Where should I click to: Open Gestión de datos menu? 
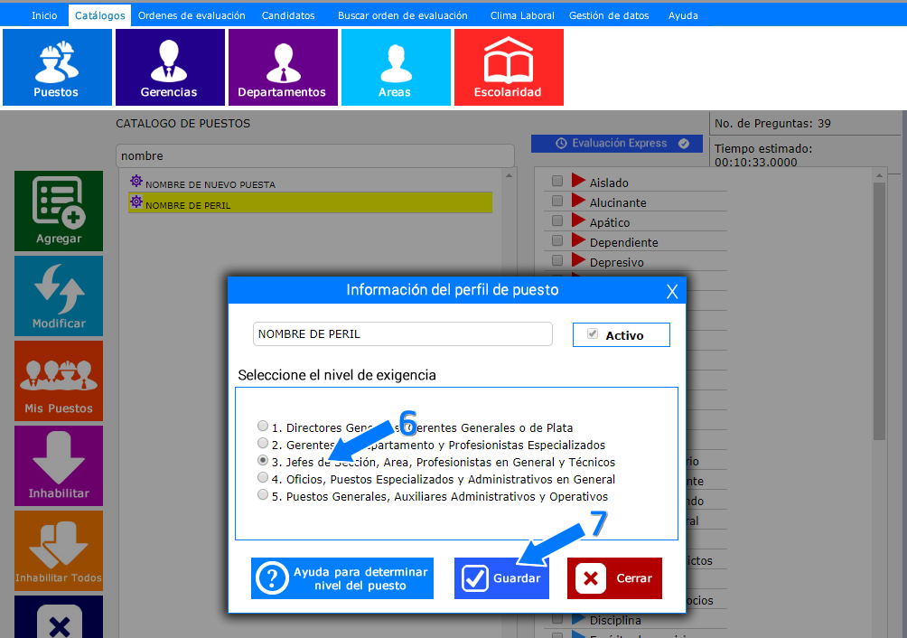click(x=609, y=15)
